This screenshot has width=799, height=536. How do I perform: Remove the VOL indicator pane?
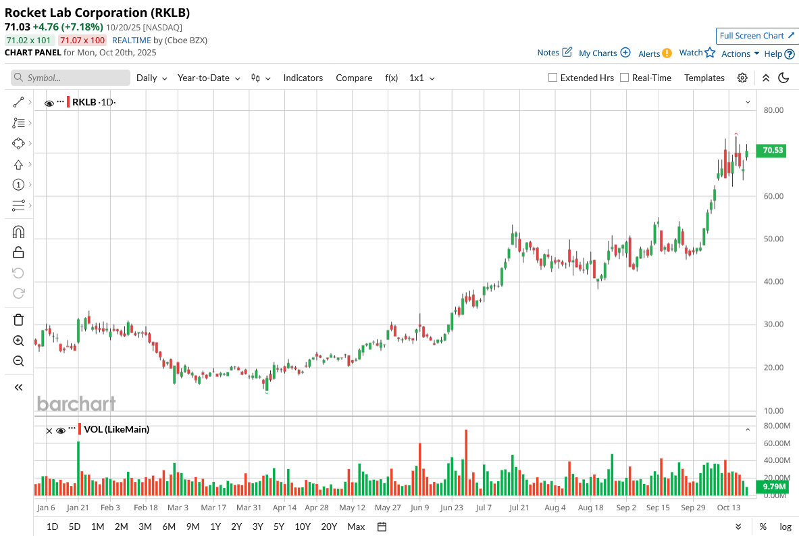tap(49, 431)
